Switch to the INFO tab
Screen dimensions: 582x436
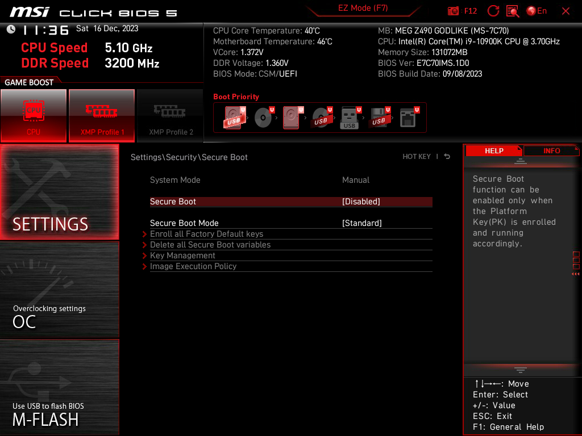551,150
